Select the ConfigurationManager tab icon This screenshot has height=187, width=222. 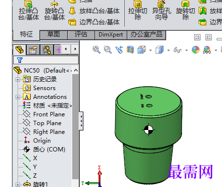[x=47, y=50]
